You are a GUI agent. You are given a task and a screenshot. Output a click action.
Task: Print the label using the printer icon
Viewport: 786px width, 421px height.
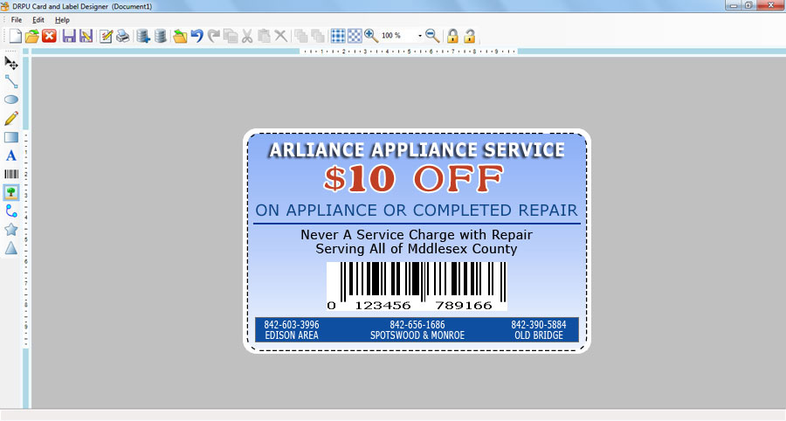[x=123, y=36]
